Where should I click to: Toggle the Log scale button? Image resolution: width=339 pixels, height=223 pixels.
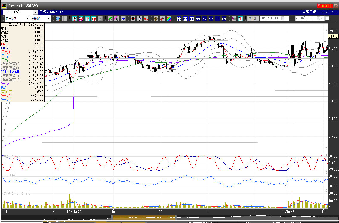click(234, 19)
